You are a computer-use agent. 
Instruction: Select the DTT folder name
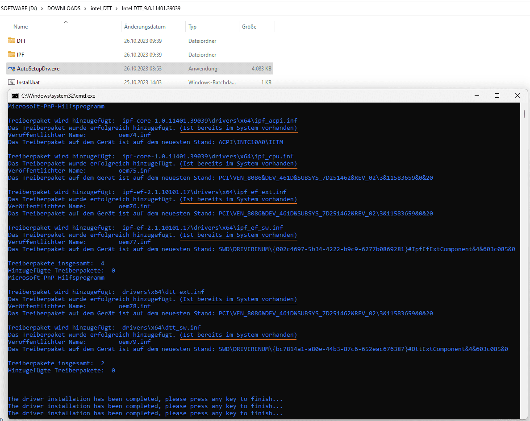coord(21,41)
